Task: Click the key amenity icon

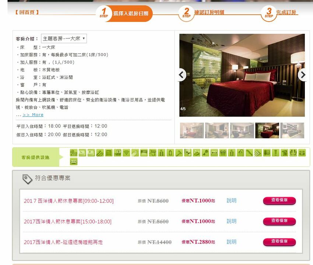Action: tap(205, 153)
